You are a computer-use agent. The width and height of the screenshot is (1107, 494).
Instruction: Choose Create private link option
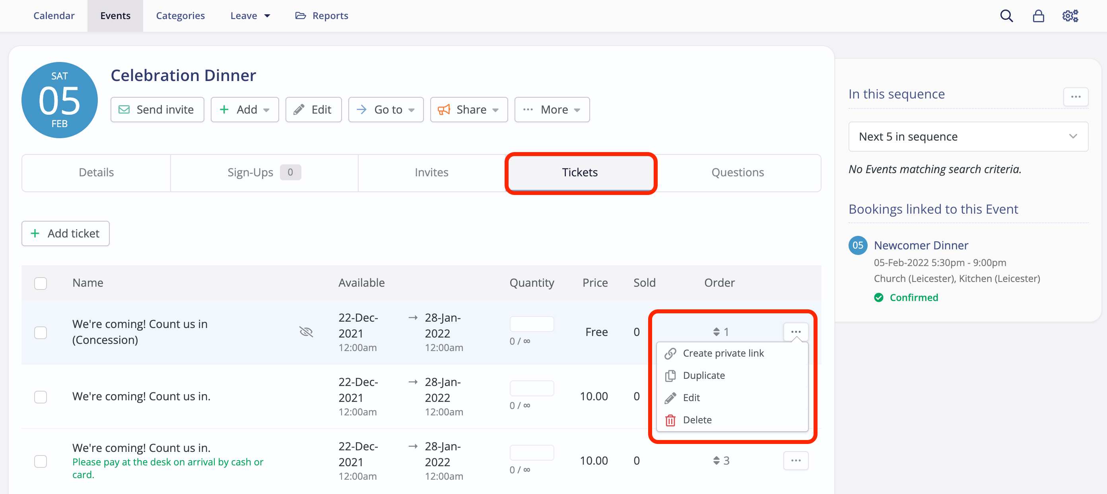[723, 353]
